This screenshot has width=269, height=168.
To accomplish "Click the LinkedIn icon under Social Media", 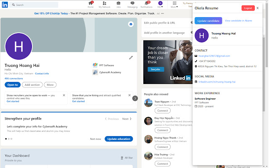I will point(196,82).
